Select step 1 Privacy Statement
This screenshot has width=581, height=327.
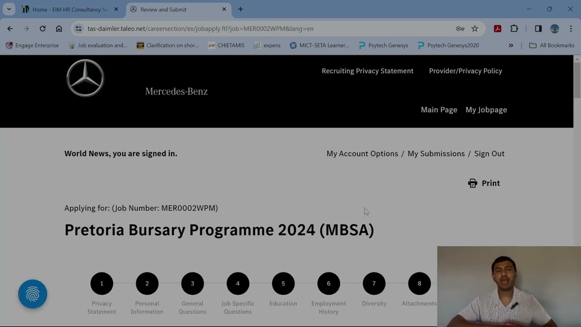tap(102, 283)
